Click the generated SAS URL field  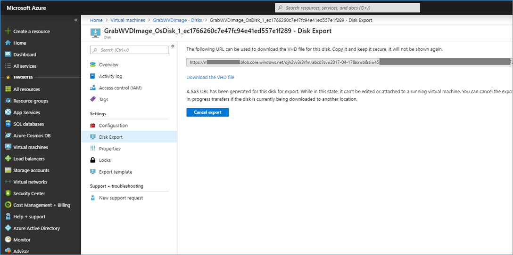click(349, 62)
